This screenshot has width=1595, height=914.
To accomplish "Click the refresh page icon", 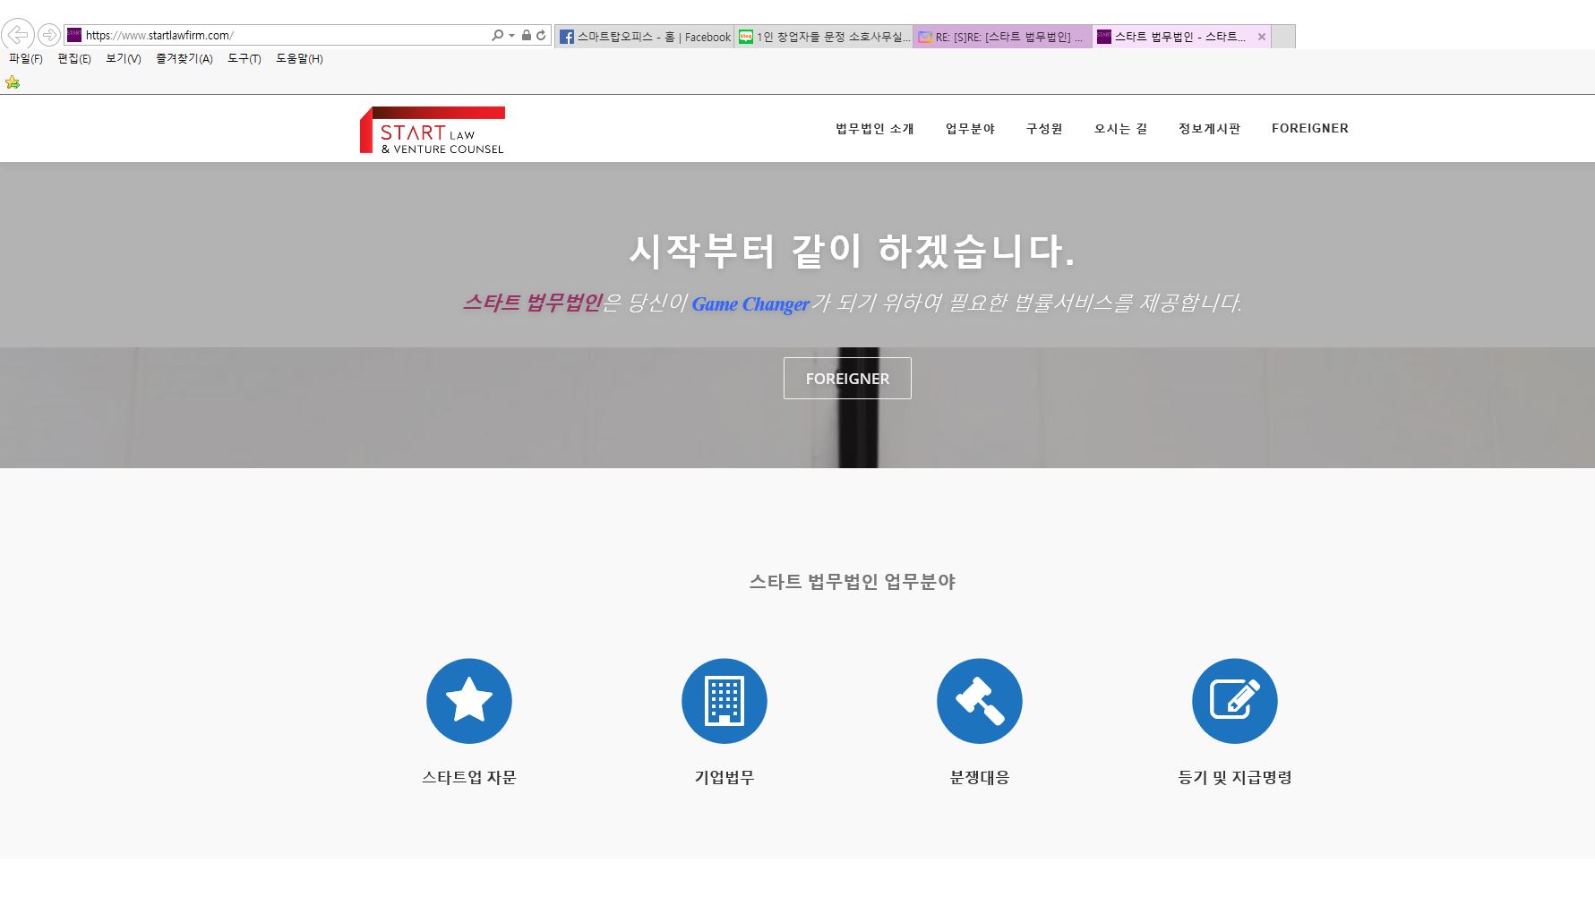I will click(541, 35).
